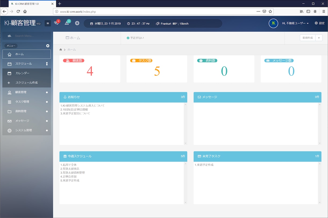Click the task '1.来週予定作成' in 未完了タスク
328x218 pixels.
204,165
